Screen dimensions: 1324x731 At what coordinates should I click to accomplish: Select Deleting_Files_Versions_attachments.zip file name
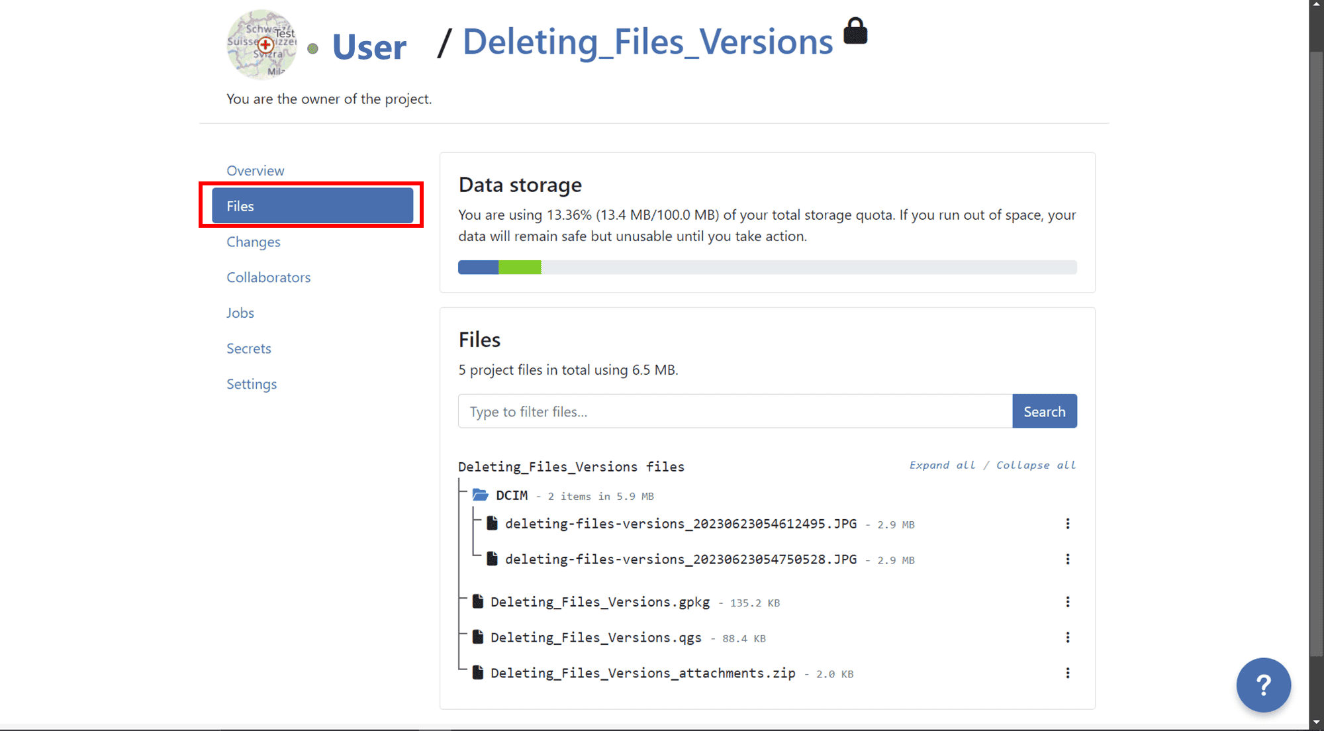[x=643, y=673]
